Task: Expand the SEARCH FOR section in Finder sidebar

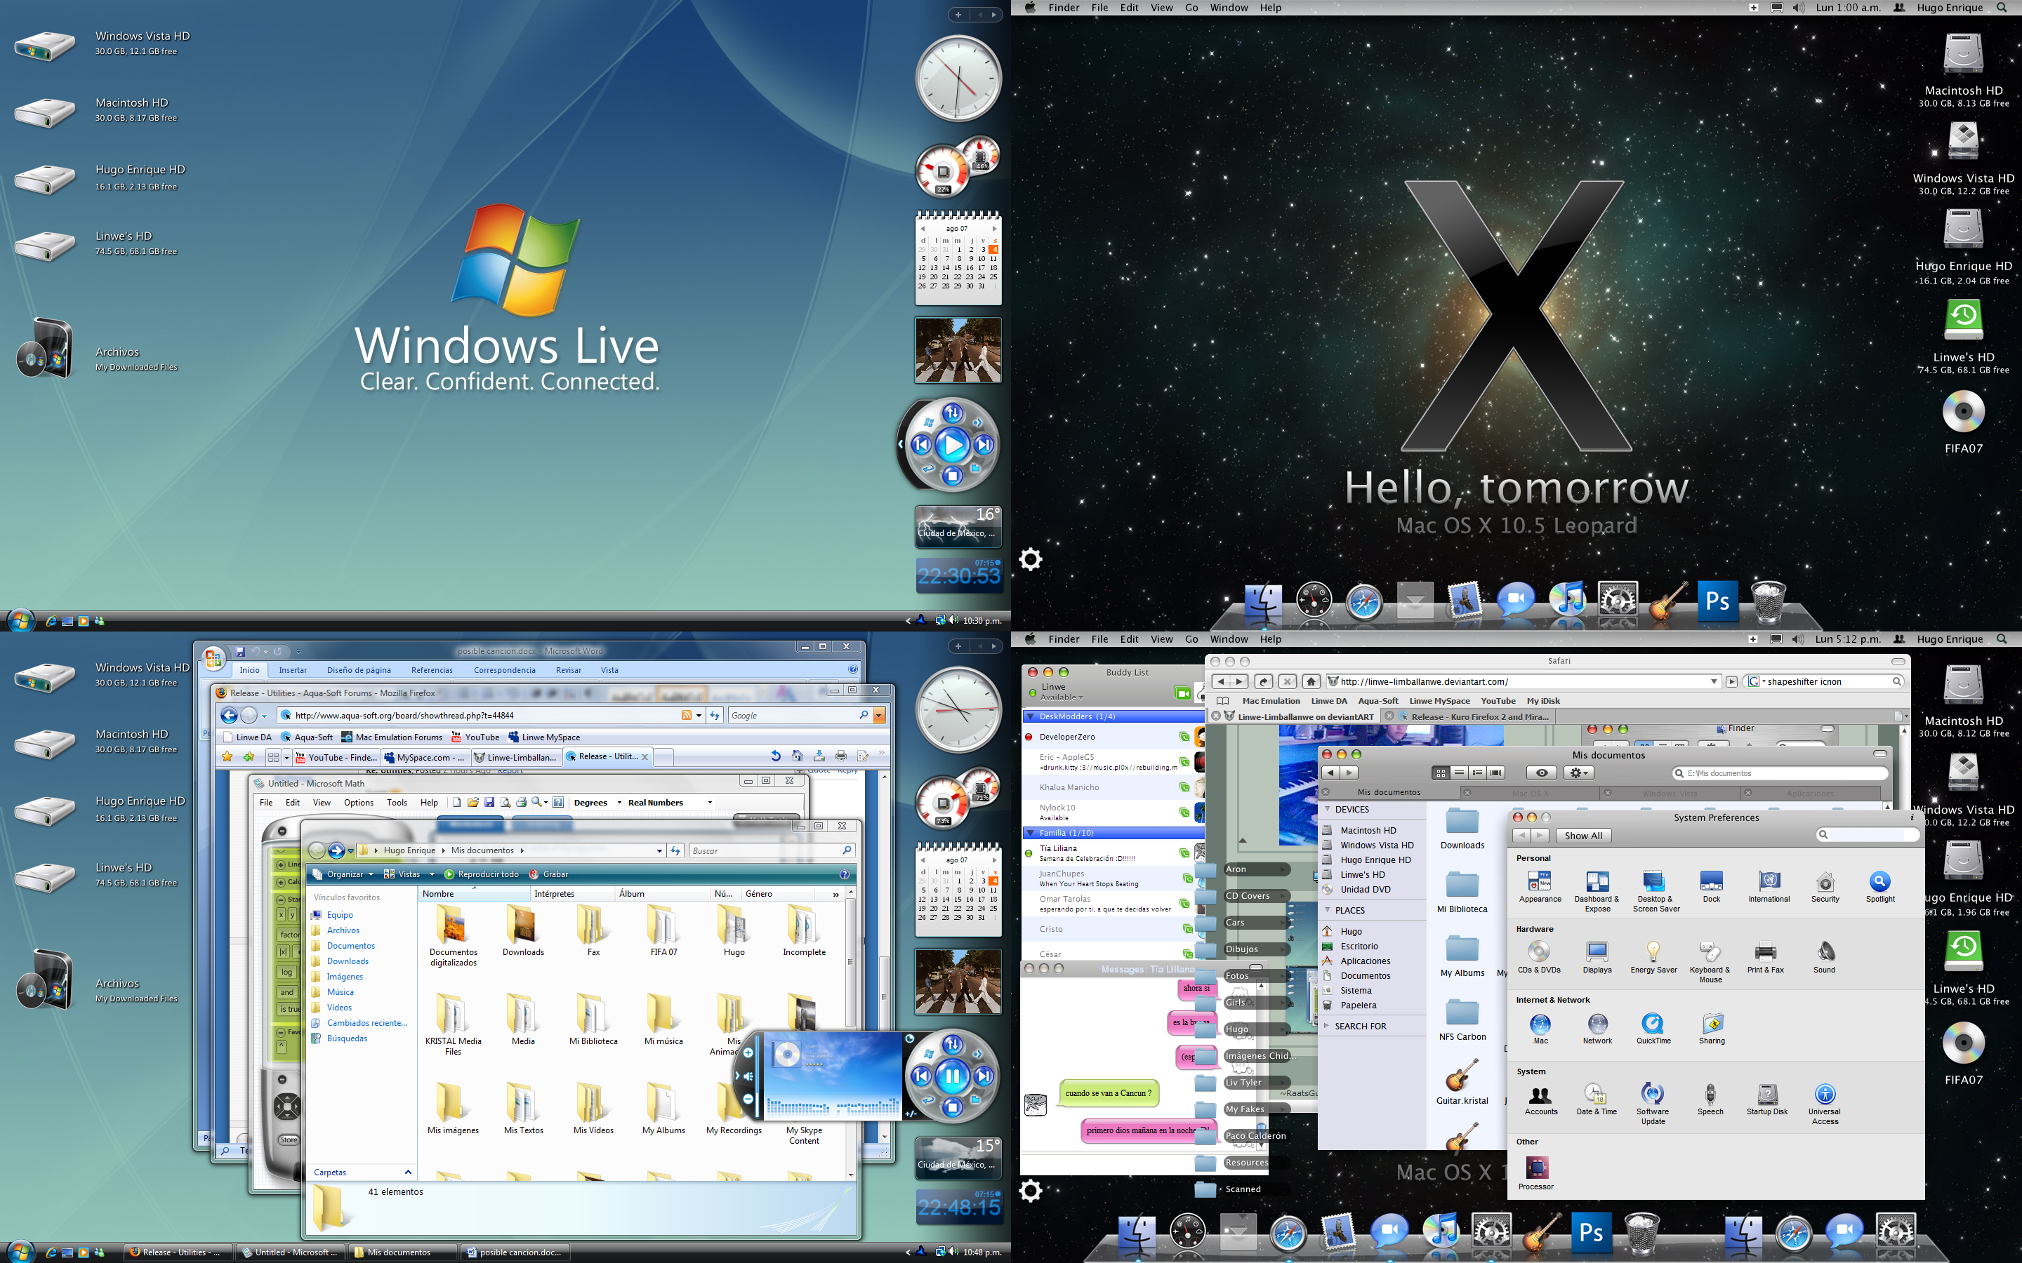Action: pyautogui.click(x=1327, y=1026)
